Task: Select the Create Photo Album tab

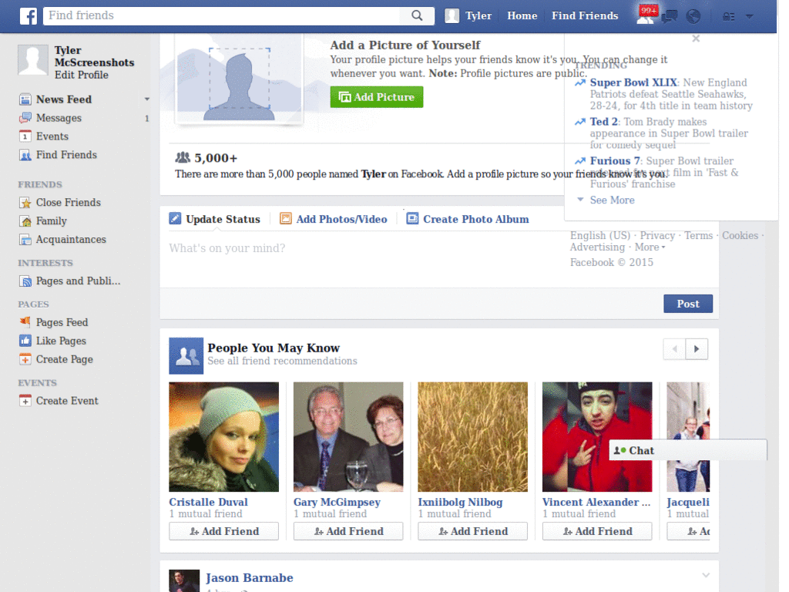Action: pyautogui.click(x=476, y=220)
